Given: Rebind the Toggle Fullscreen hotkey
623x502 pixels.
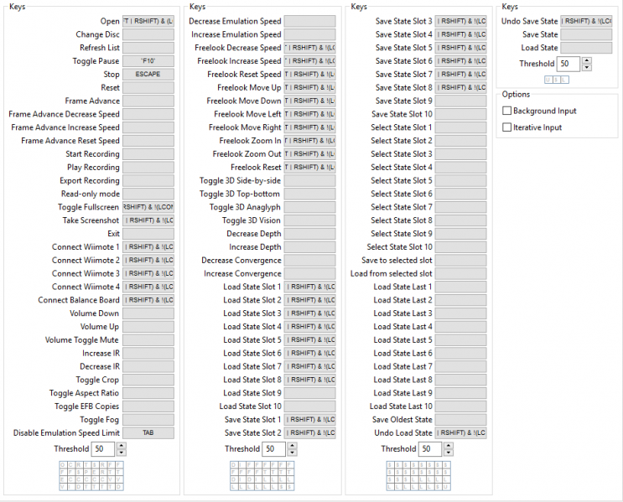Looking at the screenshot, I should click(x=148, y=207).
